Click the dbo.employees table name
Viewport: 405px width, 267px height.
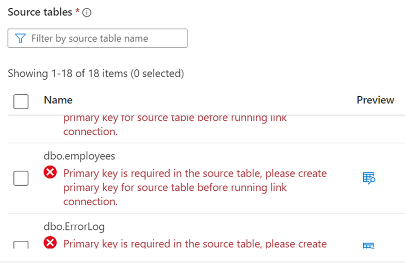coord(79,156)
